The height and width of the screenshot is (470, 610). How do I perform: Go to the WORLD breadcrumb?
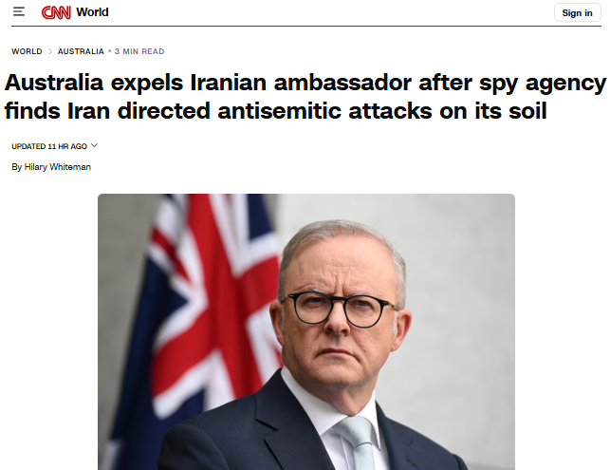point(27,51)
